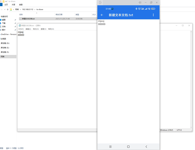195x150 pixels.
Task: Tap the Android home square button
Action: [128, 147]
